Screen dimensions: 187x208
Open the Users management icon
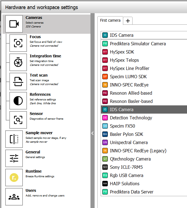(x=14, y=197)
